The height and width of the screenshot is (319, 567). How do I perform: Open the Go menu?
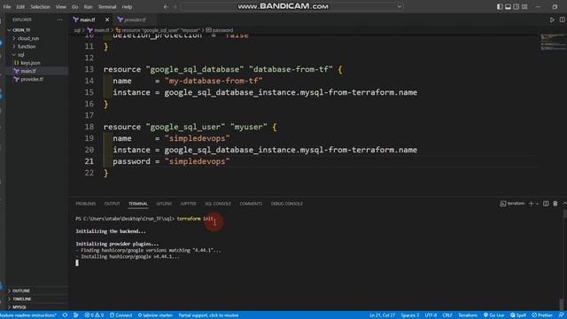[x=74, y=6]
